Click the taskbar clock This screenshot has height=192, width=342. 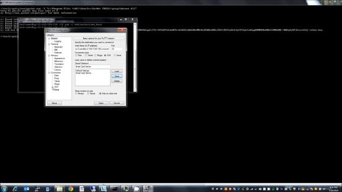333,189
